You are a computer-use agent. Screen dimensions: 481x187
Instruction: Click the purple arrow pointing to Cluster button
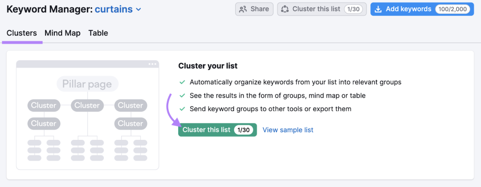(173, 110)
